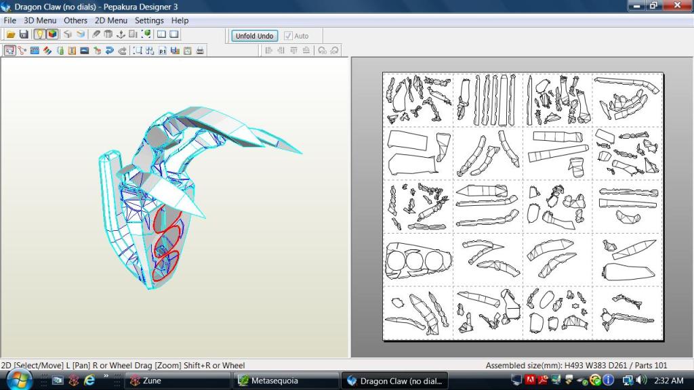Toggle the lightbulb lighting icon
The image size is (694, 390).
39,34
